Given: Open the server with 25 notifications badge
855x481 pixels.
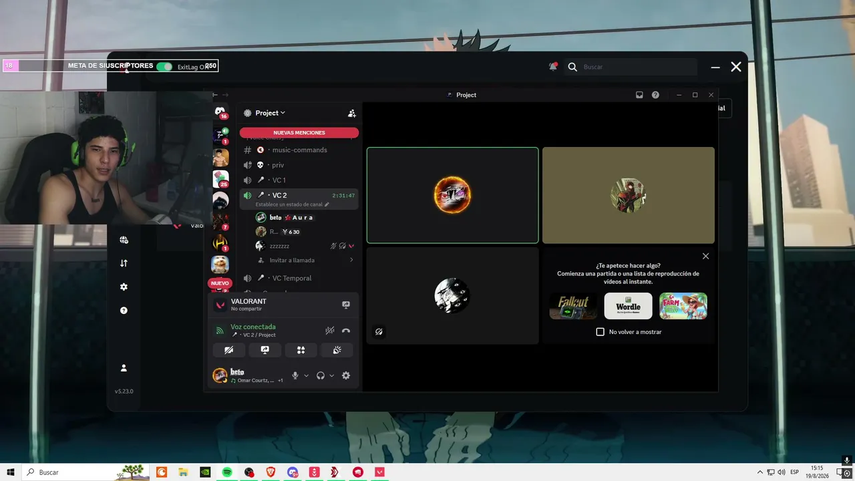Looking at the screenshot, I should click(x=220, y=178).
